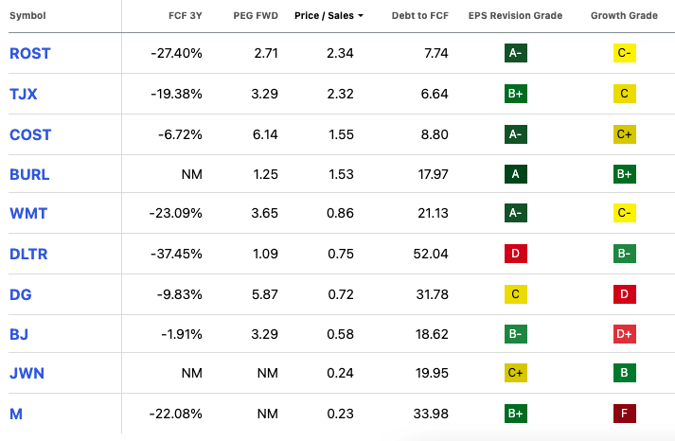This screenshot has height=441, width=675.
Task: Sort table by FCF 3Y column
Action: [x=184, y=17]
